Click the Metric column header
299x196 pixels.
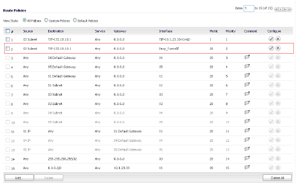pyautogui.click(x=214, y=31)
